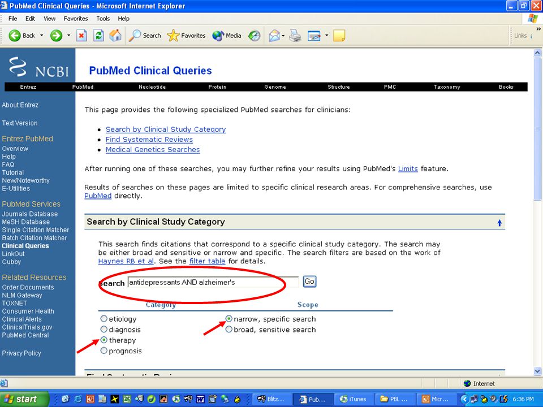Open the Protein tab in black bar
Viewport: 543px width, 407px height.
click(x=217, y=87)
